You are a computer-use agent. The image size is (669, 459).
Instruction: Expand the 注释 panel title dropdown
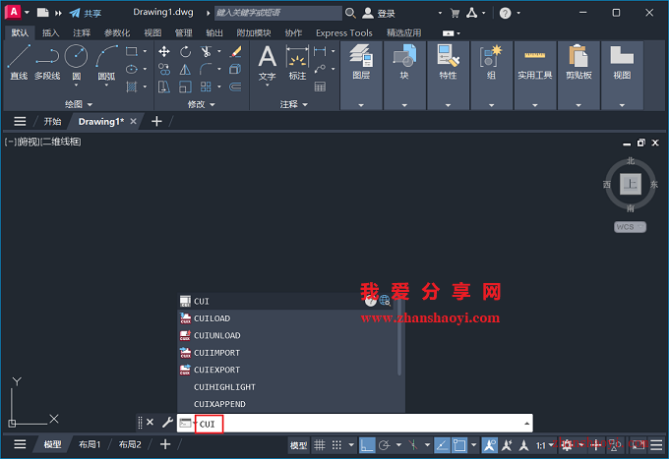[x=294, y=104]
